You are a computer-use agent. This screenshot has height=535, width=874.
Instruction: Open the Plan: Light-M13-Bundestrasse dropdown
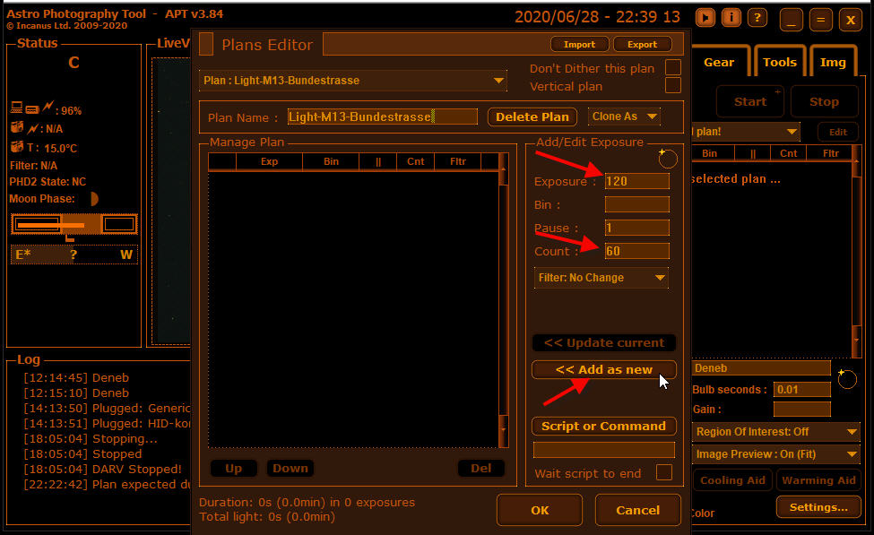(x=353, y=81)
